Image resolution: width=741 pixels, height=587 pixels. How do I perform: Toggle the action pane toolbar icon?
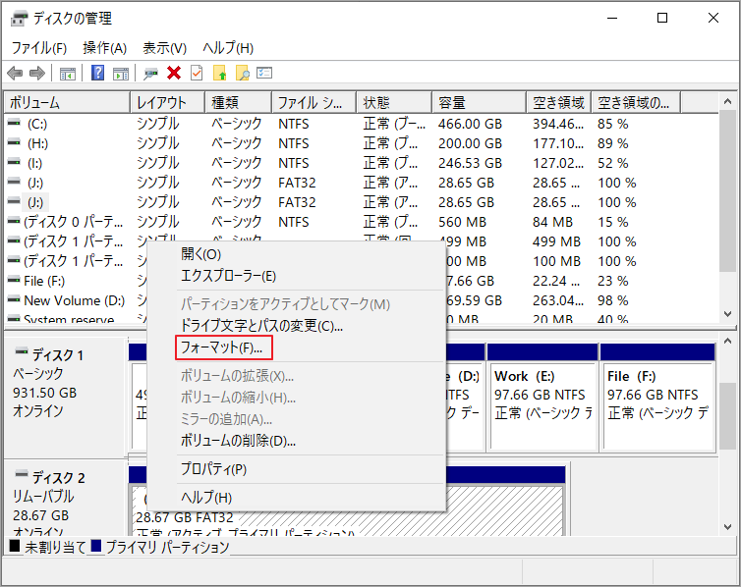tap(121, 74)
